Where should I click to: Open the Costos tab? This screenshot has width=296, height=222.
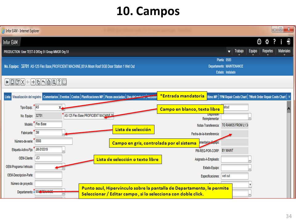tap(75, 97)
